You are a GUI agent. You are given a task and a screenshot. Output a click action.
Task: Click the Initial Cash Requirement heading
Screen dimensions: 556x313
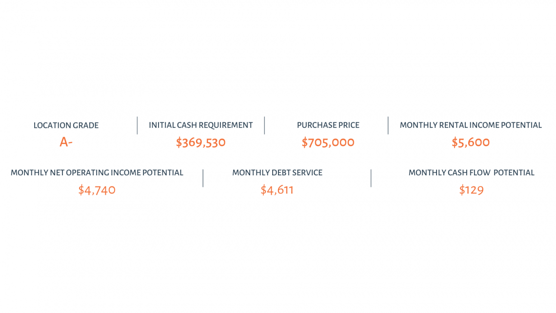(201, 125)
